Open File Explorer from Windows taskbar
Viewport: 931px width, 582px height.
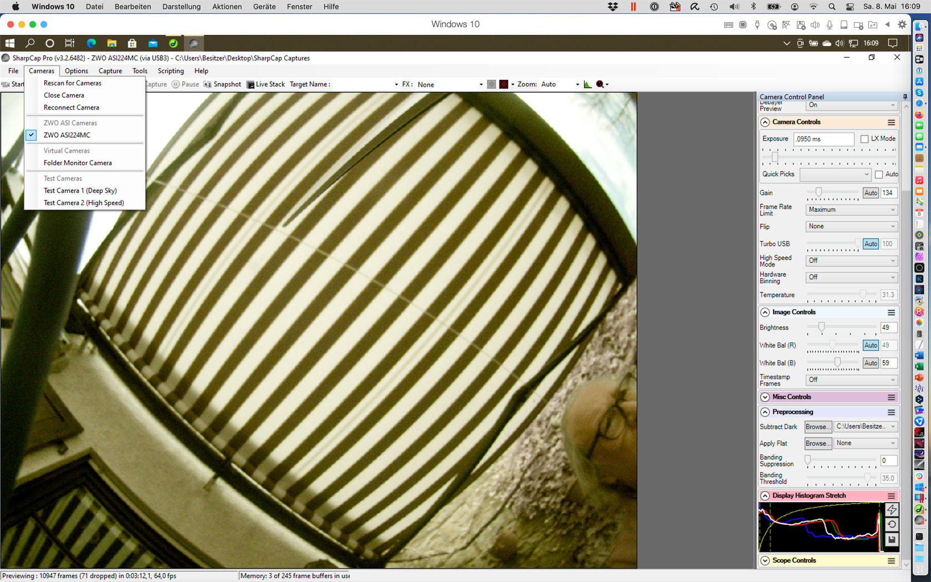point(112,43)
